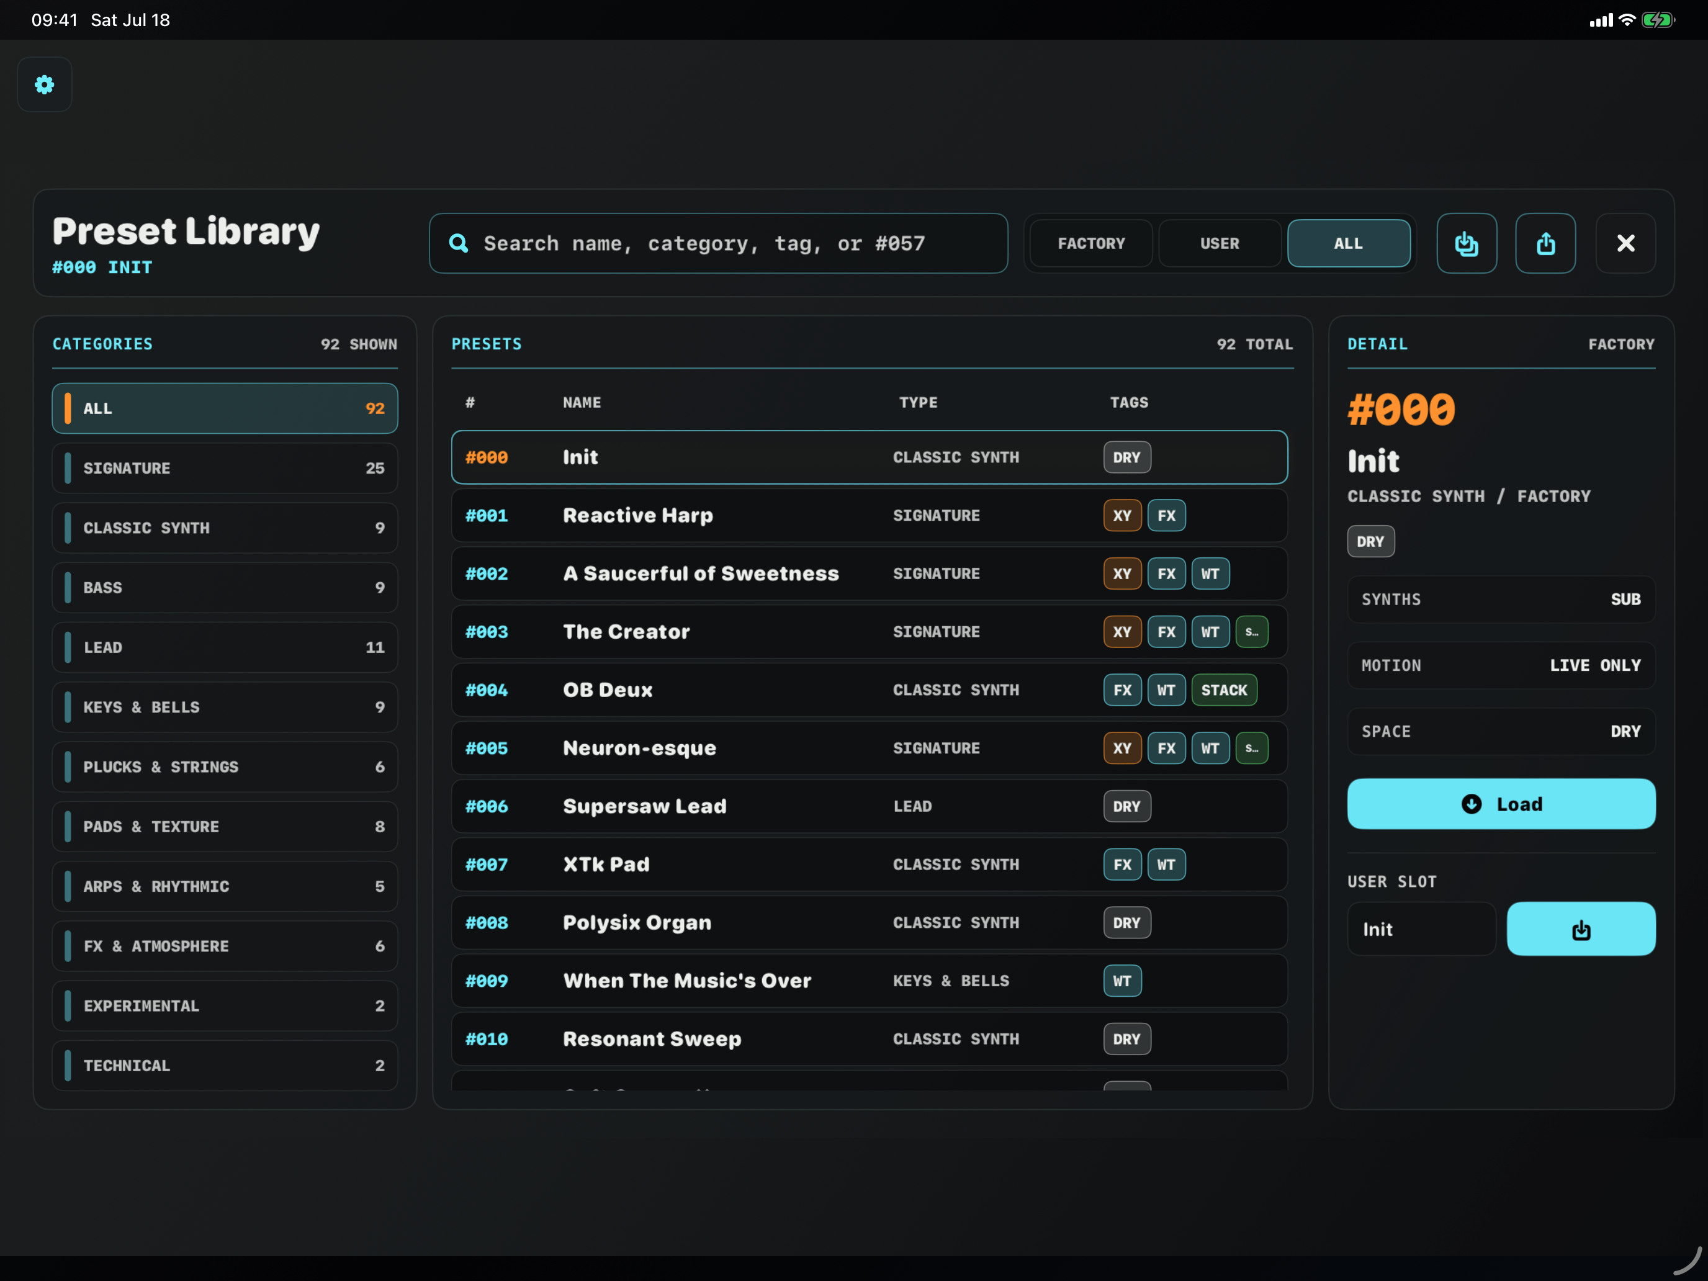Select preset #006 Supersaw Lead
This screenshot has width=1708, height=1281.
pos(870,806)
